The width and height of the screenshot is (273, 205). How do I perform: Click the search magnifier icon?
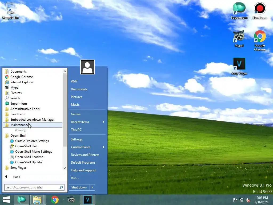(61, 187)
